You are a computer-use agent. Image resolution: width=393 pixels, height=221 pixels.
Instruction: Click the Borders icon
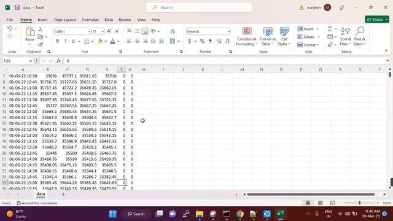tap(87, 41)
